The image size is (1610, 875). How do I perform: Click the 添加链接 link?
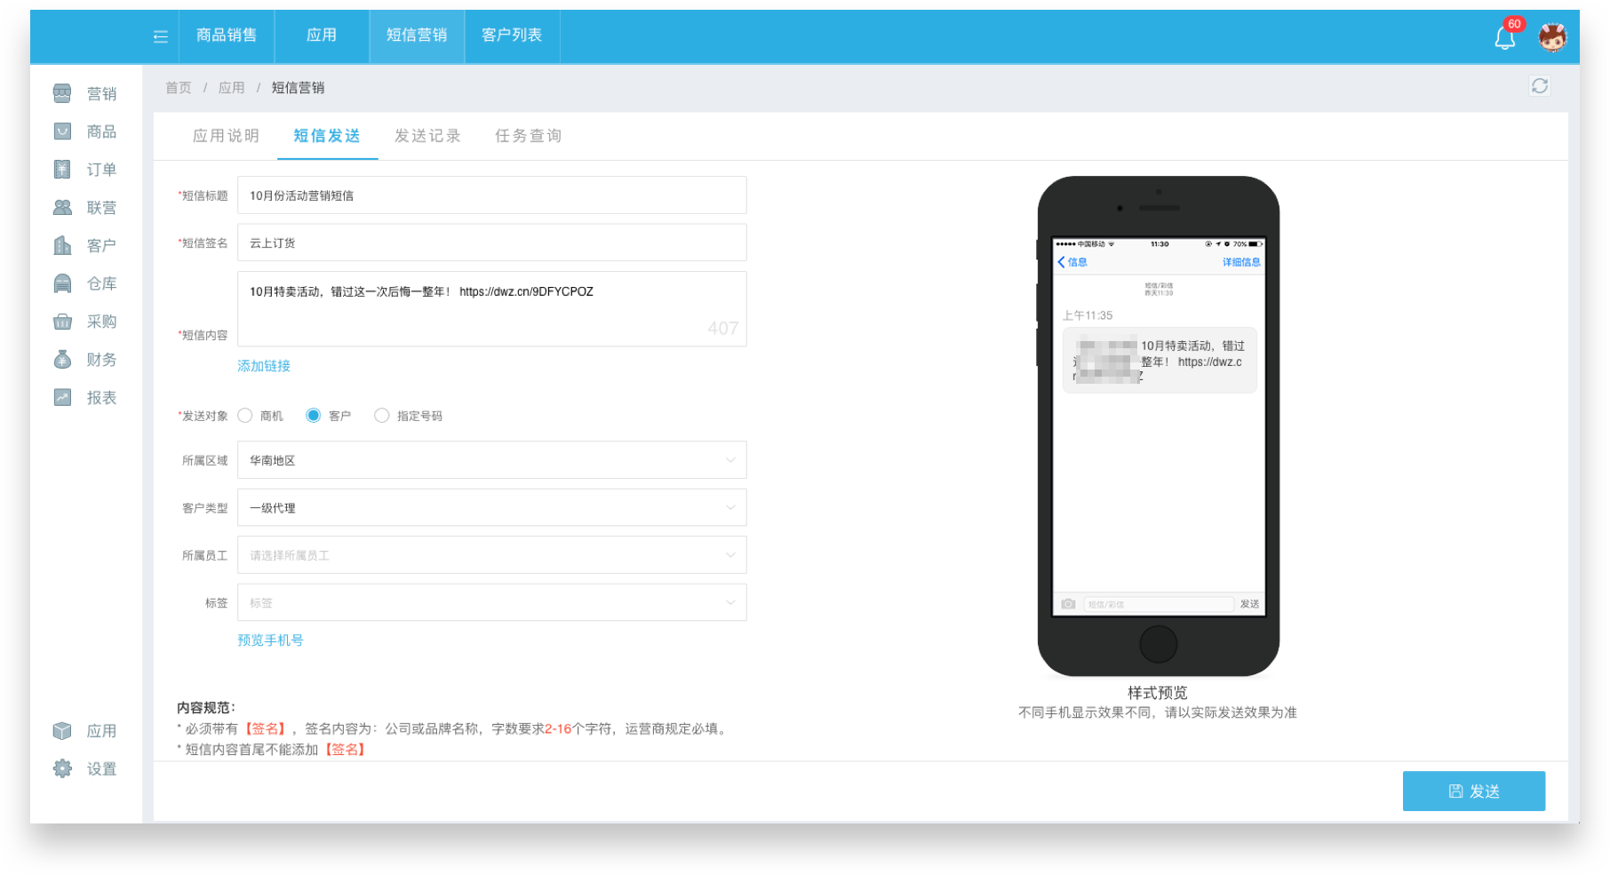(x=264, y=366)
